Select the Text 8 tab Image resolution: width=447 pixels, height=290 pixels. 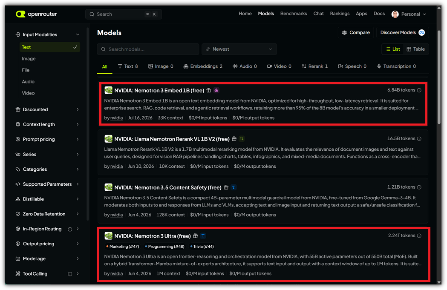(128, 66)
